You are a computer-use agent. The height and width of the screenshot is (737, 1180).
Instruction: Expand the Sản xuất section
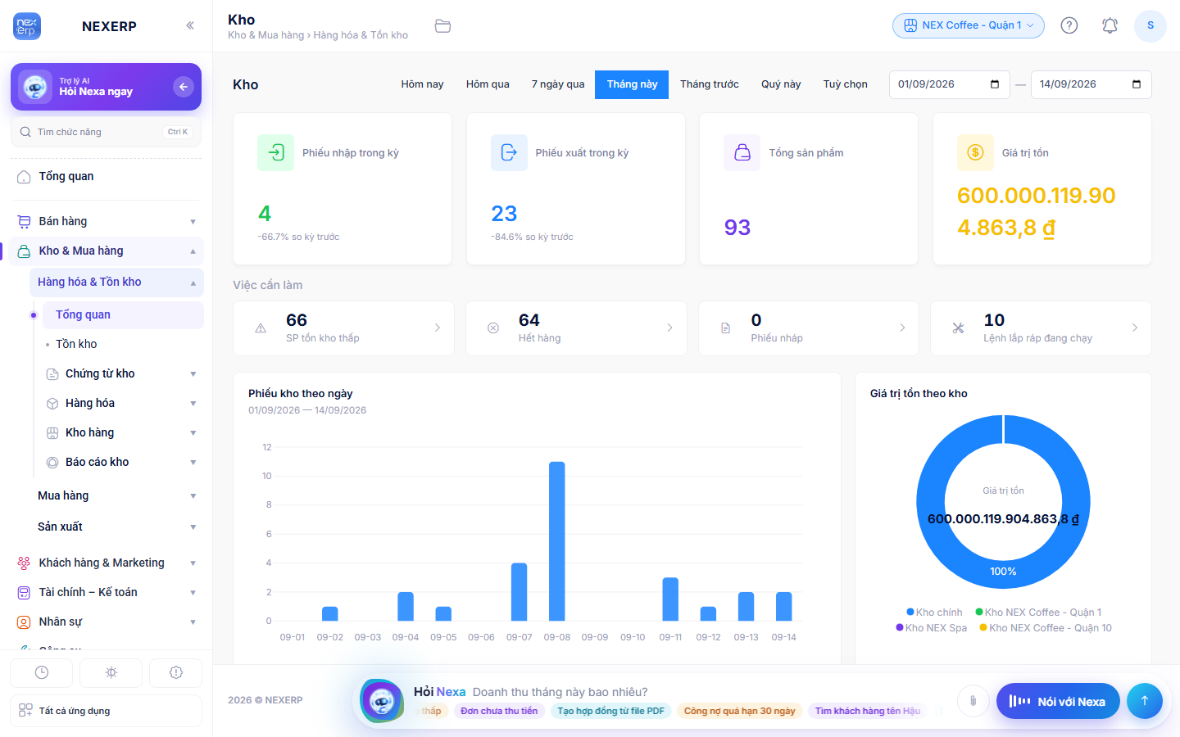click(193, 527)
